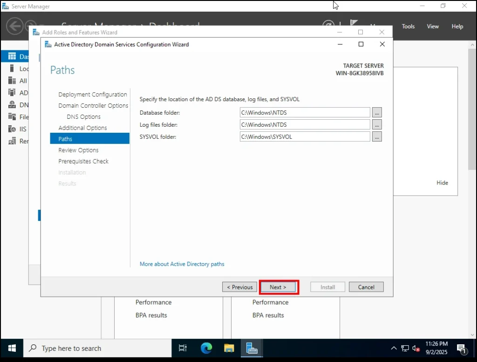Open Prerequisites Check step
477x362 pixels.
pos(83,161)
